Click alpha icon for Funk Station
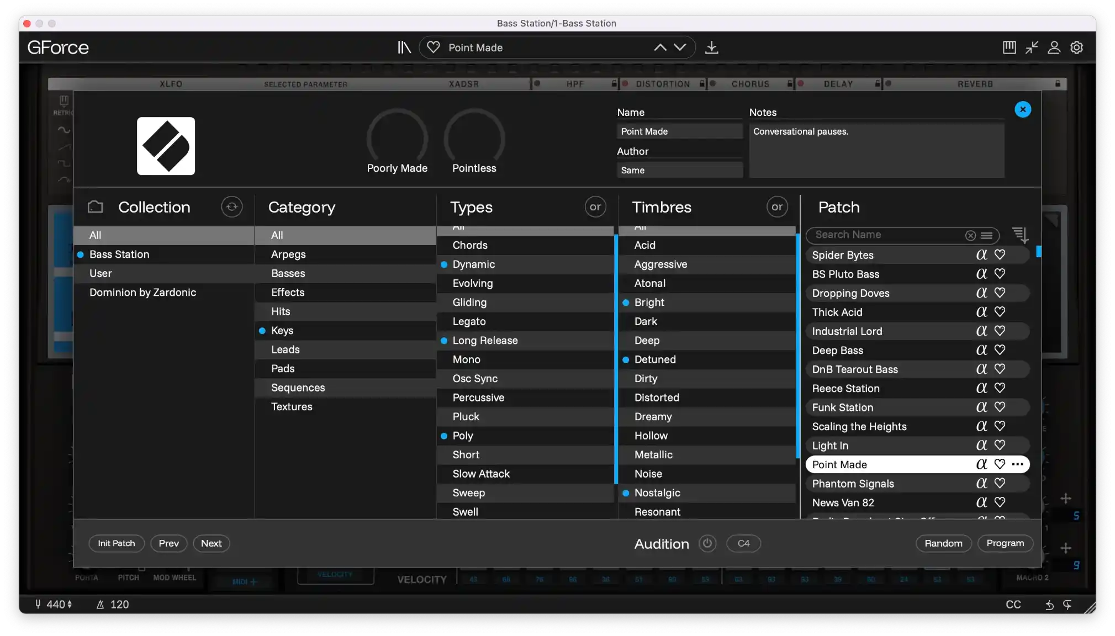The height and width of the screenshot is (636, 1115). [981, 407]
